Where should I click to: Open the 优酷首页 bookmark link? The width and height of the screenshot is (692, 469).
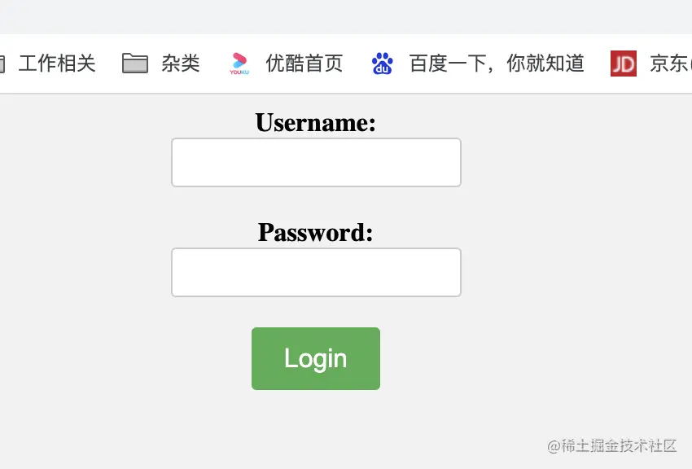coord(304,63)
